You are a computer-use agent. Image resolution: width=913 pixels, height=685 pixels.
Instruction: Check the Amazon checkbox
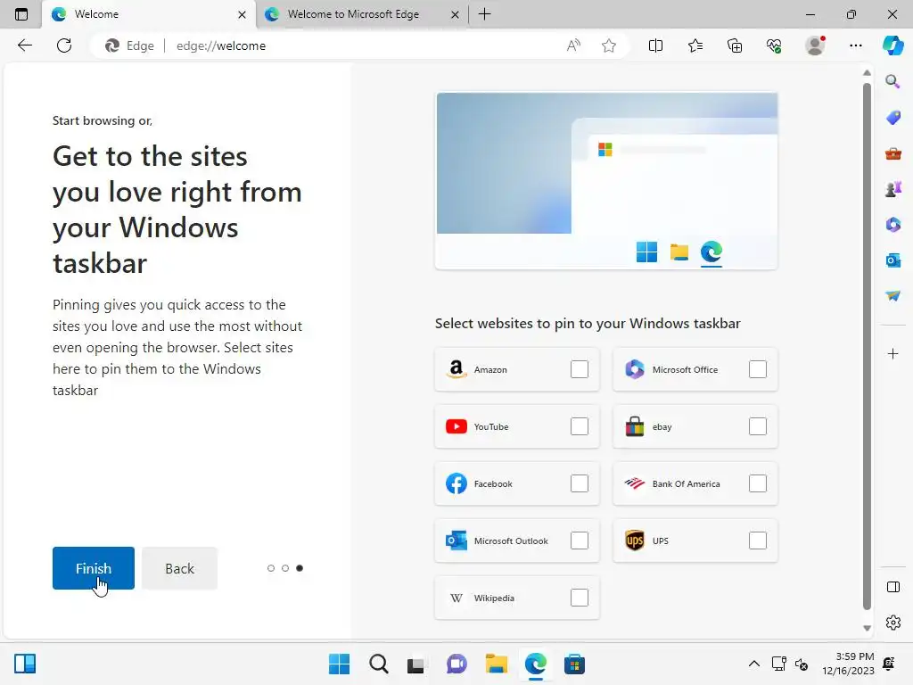click(x=580, y=369)
